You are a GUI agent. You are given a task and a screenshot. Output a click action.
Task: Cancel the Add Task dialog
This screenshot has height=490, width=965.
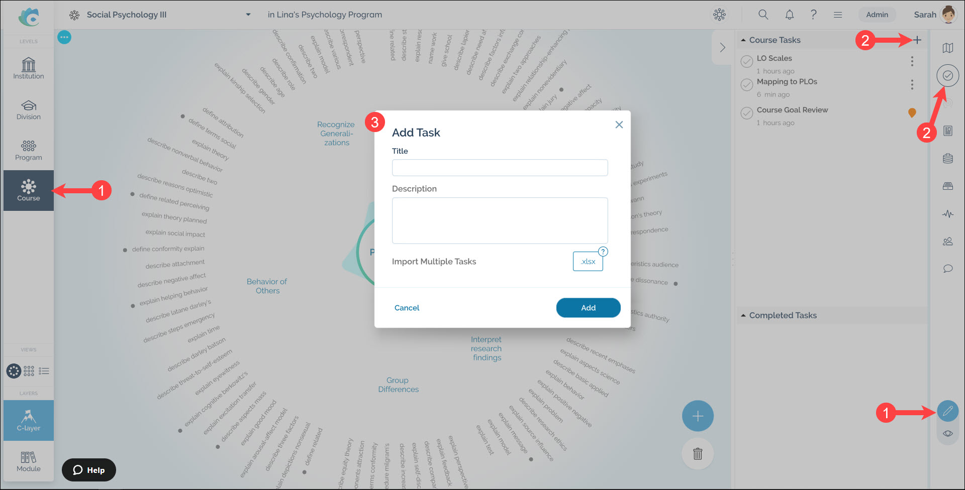point(407,308)
